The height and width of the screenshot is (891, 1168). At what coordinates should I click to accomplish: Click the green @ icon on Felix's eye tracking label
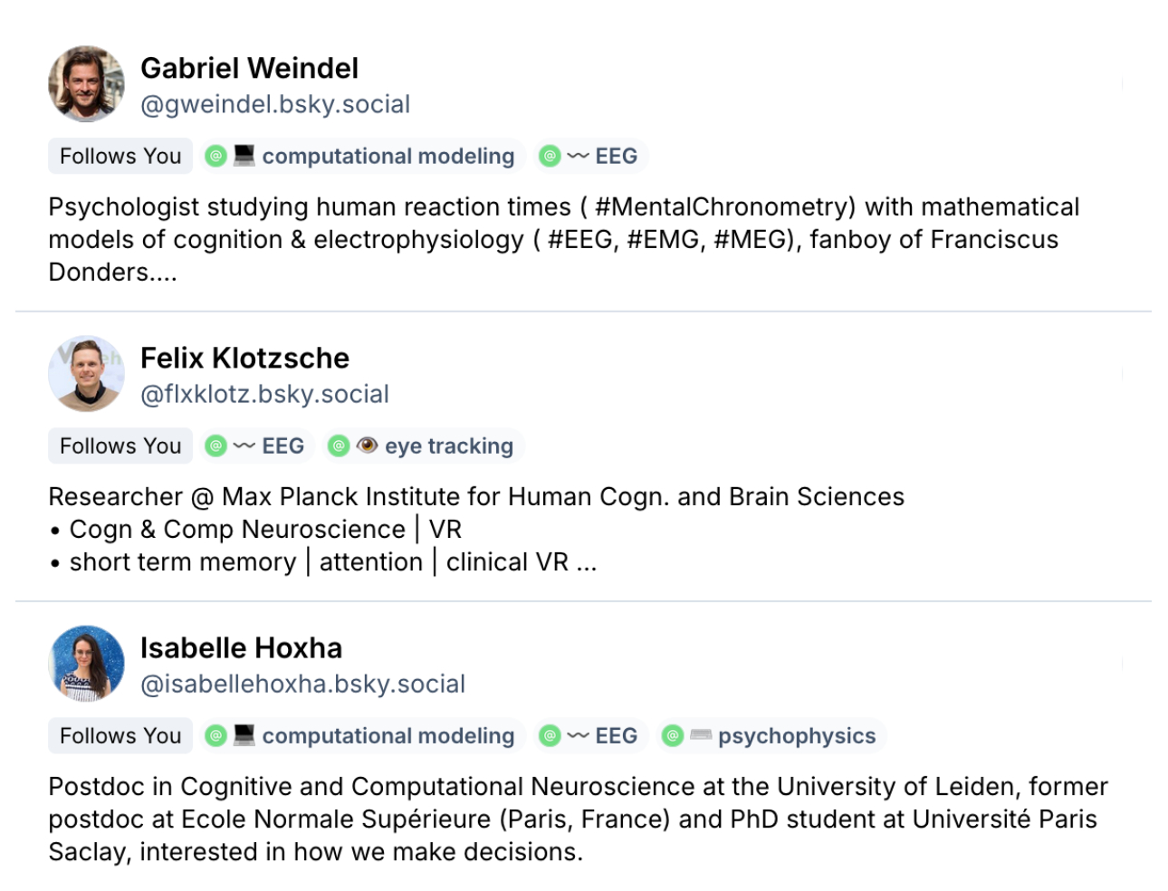(339, 445)
